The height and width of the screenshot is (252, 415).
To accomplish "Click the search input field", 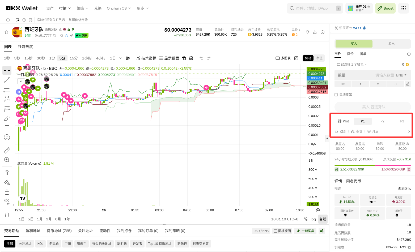I will pos(315,8).
